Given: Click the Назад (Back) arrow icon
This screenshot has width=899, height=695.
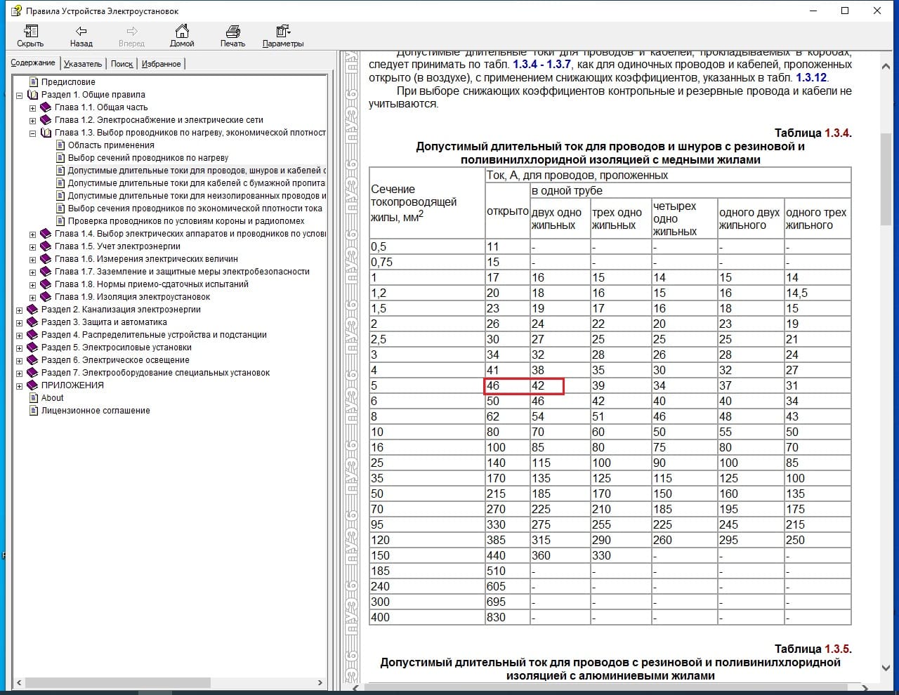Looking at the screenshot, I should click(81, 32).
